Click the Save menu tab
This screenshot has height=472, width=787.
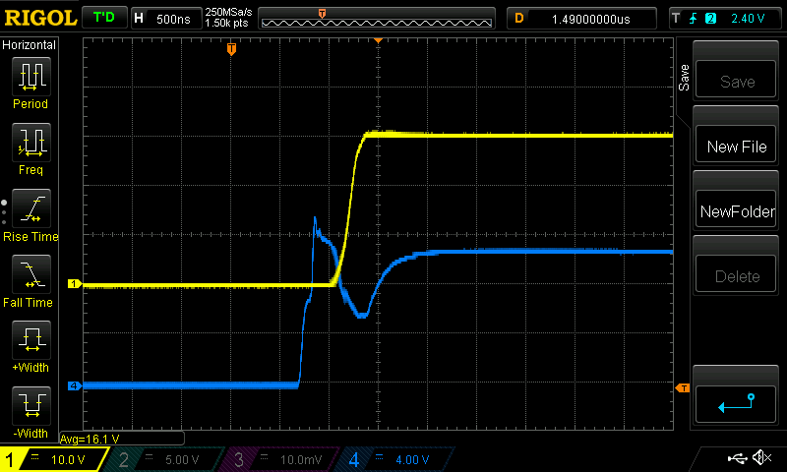click(683, 78)
